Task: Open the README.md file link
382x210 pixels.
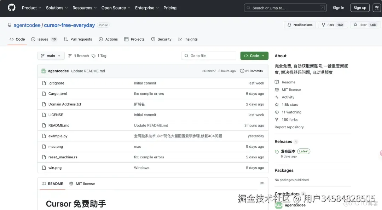Action: point(59,125)
